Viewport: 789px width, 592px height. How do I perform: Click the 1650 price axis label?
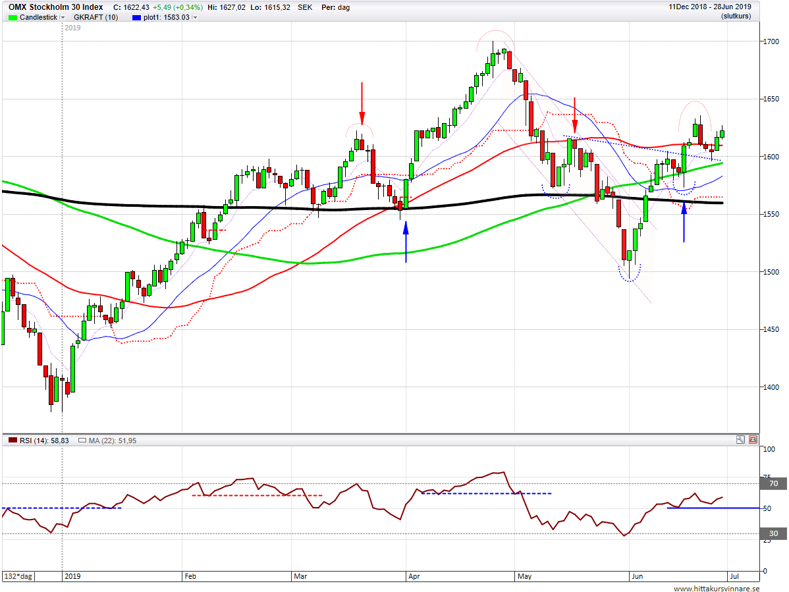(x=771, y=99)
